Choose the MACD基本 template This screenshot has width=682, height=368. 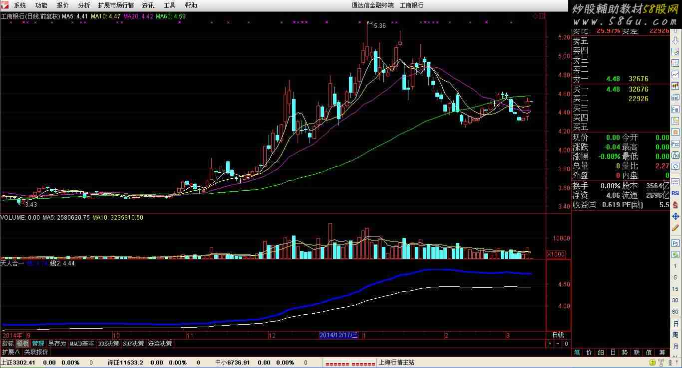click(x=82, y=344)
